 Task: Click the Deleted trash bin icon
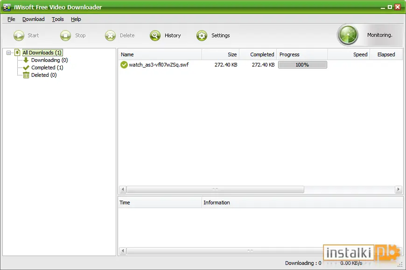pyautogui.click(x=26, y=75)
